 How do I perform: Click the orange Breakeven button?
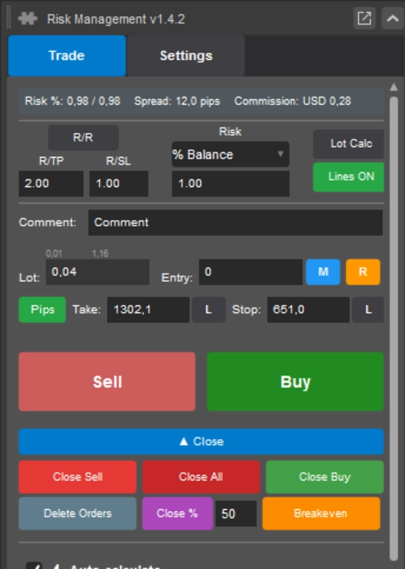point(321,514)
